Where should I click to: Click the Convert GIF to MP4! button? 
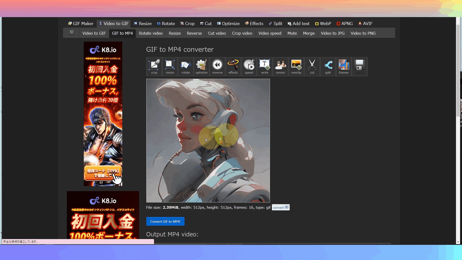pos(166,221)
